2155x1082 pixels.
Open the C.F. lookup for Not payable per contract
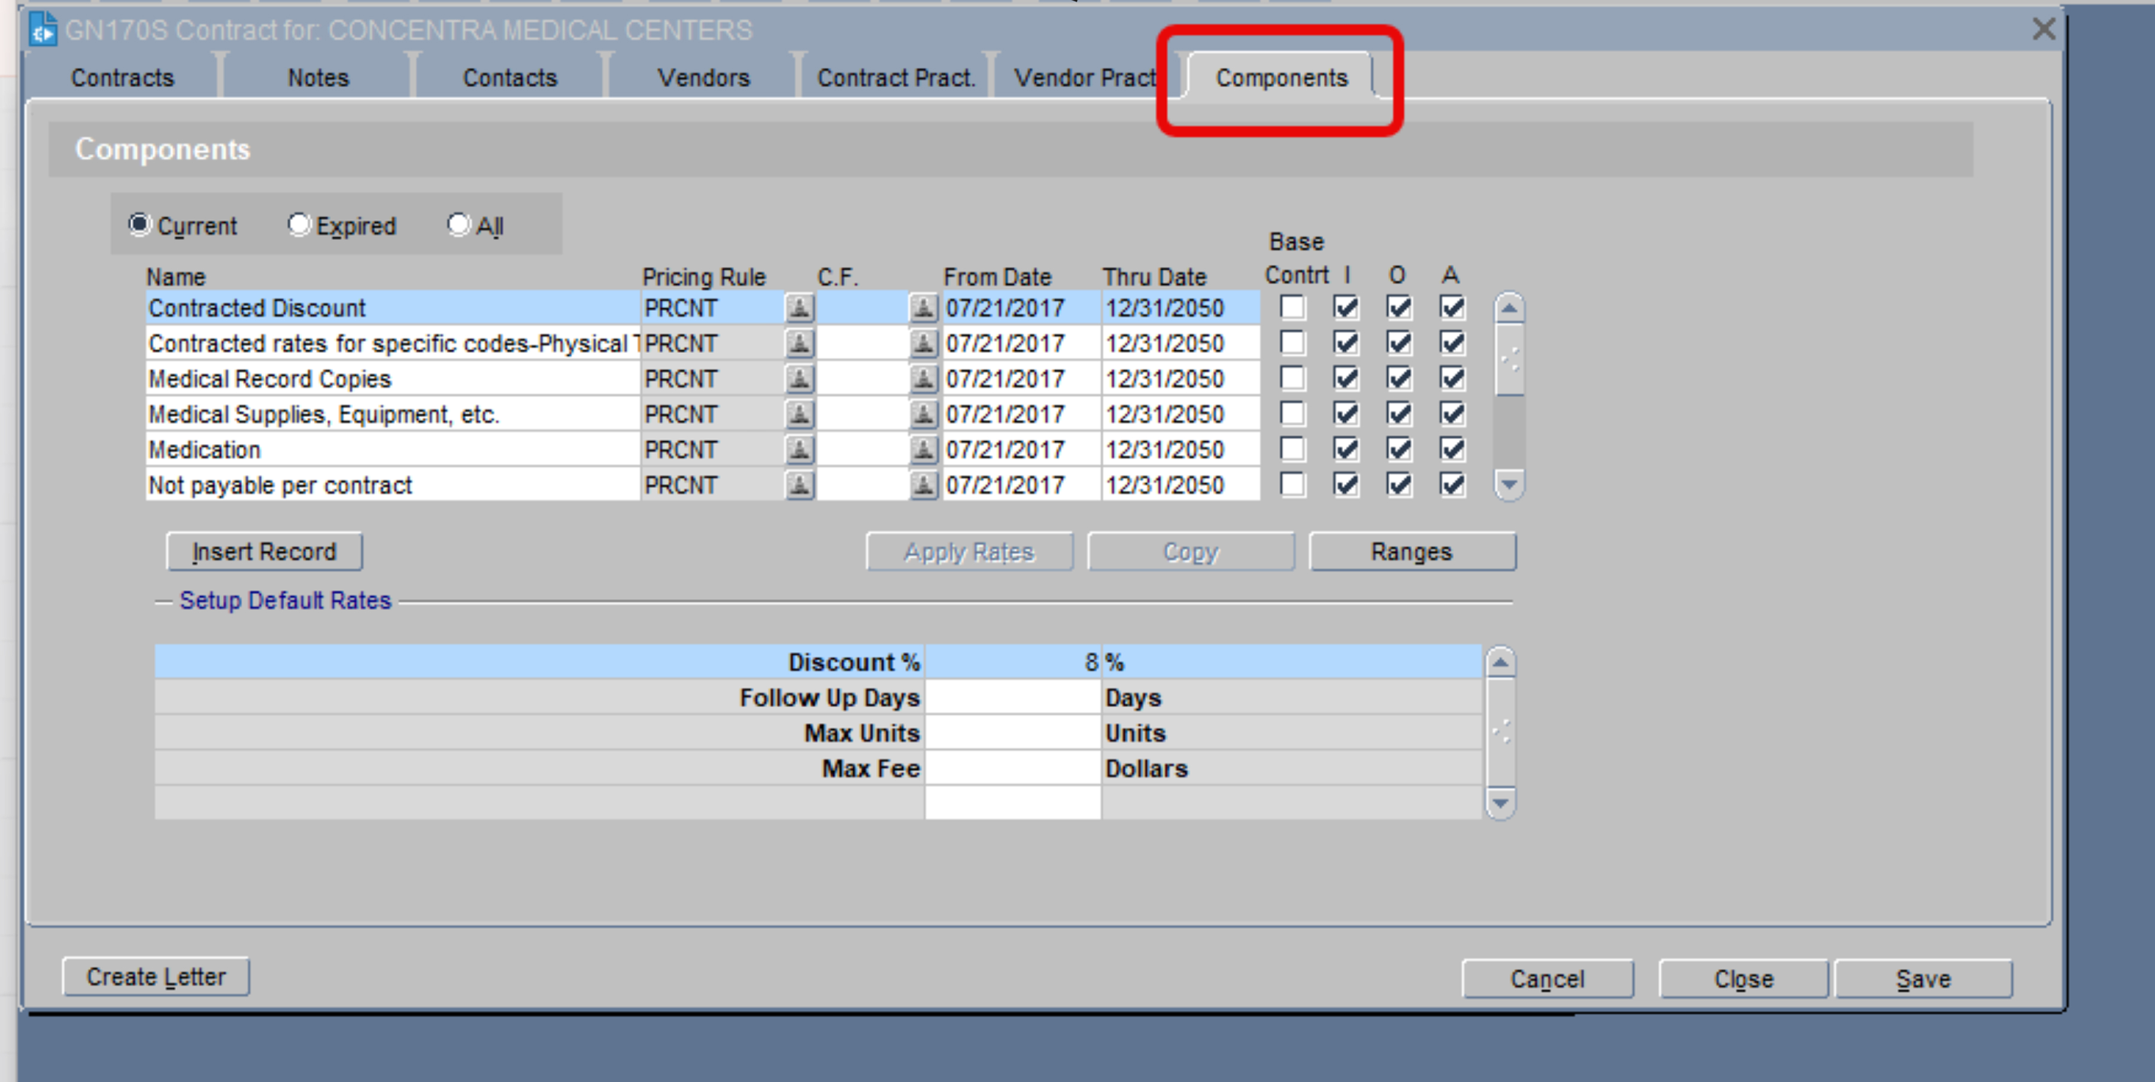tap(924, 485)
